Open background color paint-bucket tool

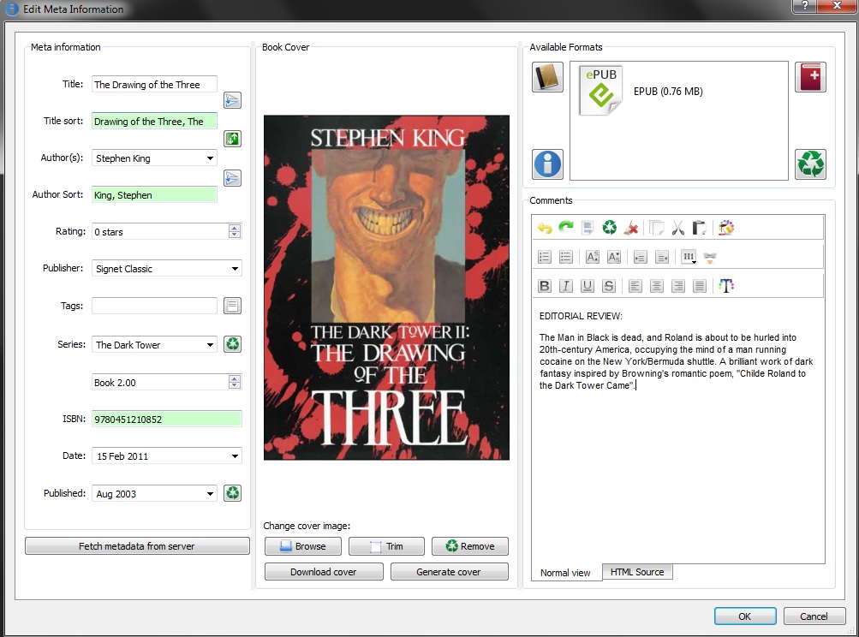(x=726, y=228)
